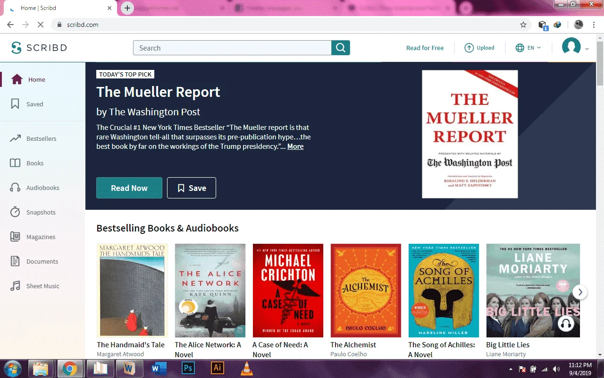604x378 pixels.
Task: Click the Upload button
Action: click(x=479, y=48)
